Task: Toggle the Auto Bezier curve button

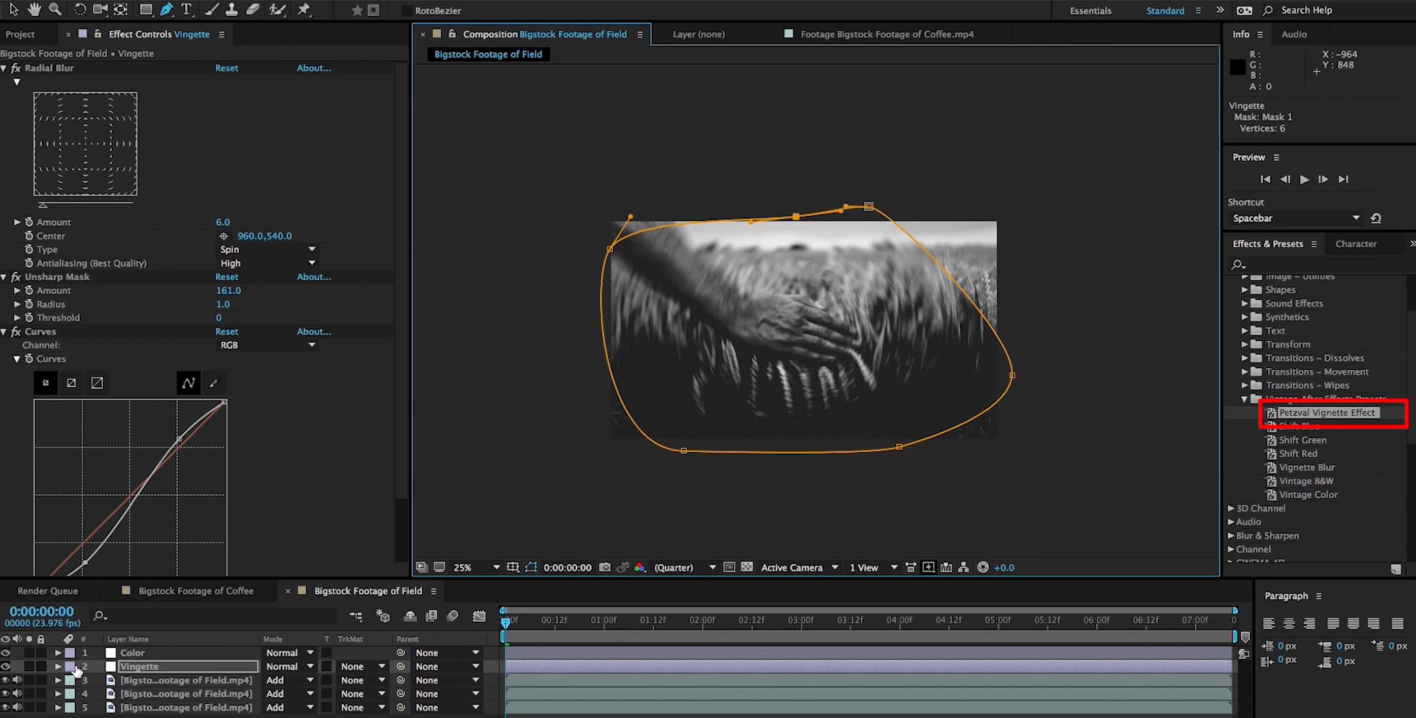Action: point(189,383)
